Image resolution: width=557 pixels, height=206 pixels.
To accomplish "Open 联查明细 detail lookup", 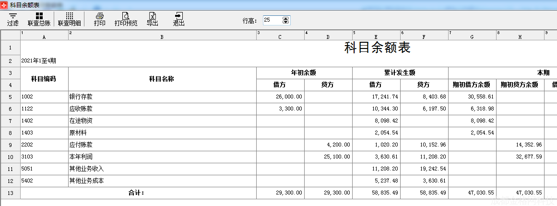I will tap(70, 19).
